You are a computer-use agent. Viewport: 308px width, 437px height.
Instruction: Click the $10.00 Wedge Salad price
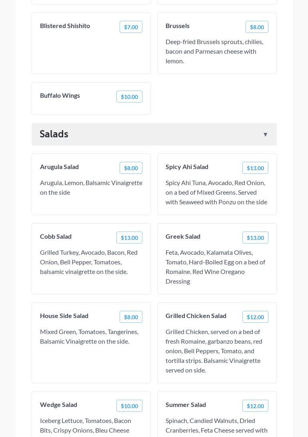(129, 406)
